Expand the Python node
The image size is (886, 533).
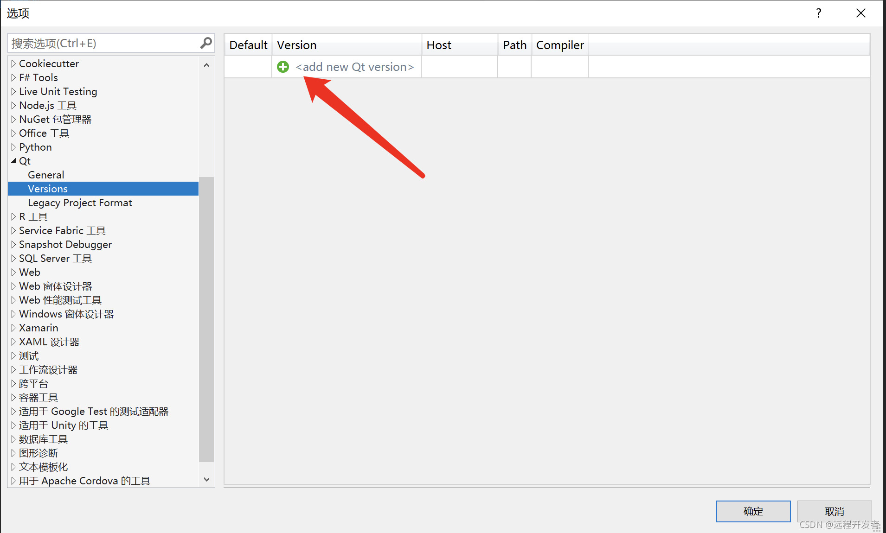pos(13,147)
